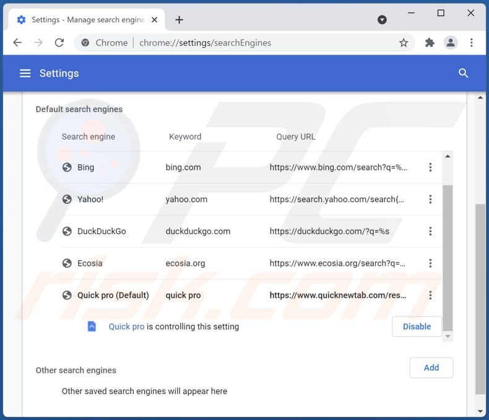Open more actions for DuckDuckGo
This screenshot has height=420, width=489.
click(430, 231)
